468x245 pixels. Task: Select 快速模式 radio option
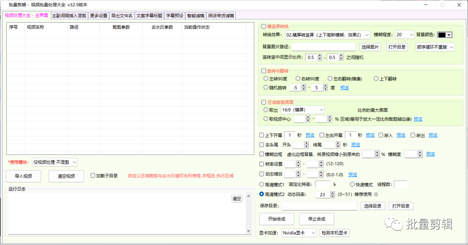(x=352, y=184)
